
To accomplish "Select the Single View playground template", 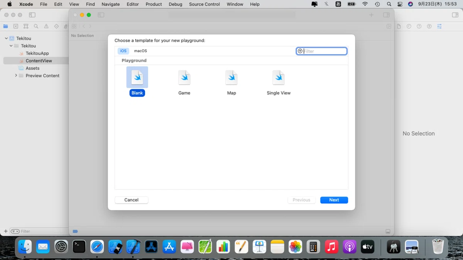I will [279, 82].
